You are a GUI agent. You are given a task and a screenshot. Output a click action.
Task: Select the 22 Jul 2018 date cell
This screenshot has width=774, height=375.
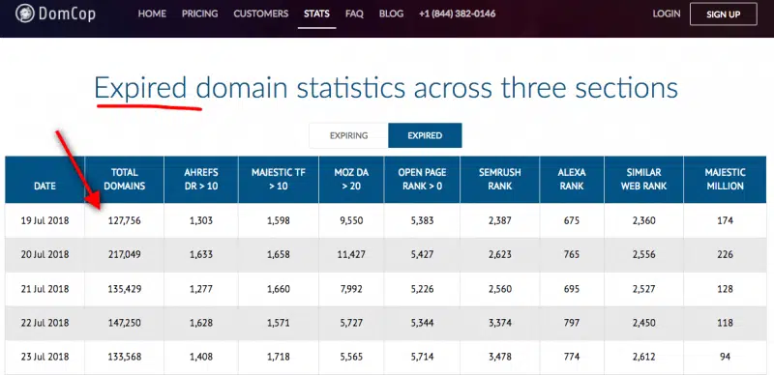(45, 323)
